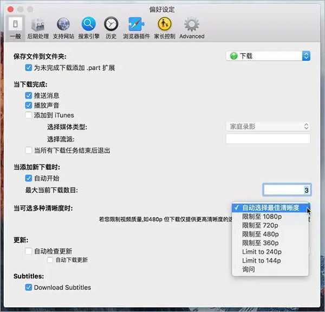
Task: Choose 限制至 720p in the quality list
Action: [260, 225]
